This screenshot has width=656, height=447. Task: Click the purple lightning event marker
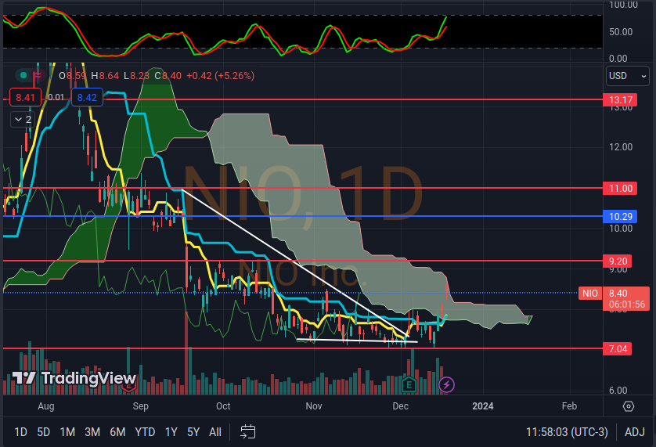446,384
